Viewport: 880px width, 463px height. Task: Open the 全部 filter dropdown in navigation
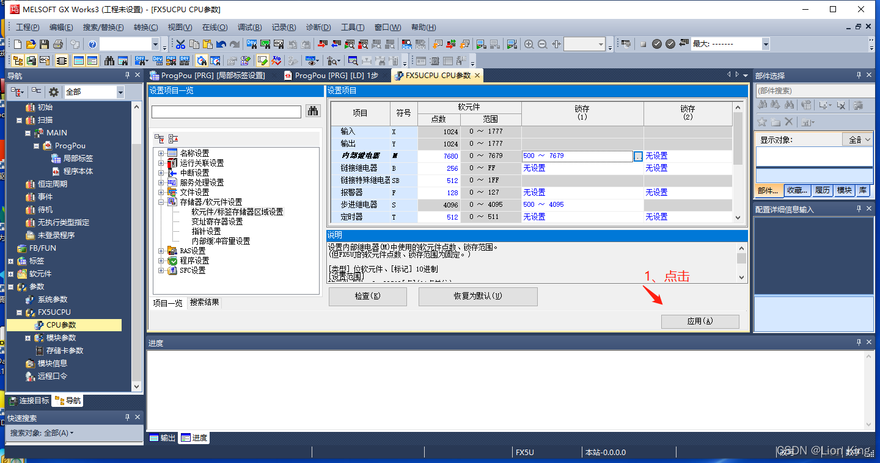coord(120,92)
